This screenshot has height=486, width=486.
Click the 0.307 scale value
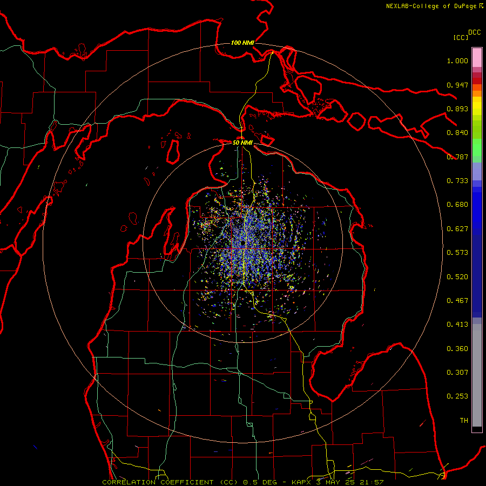tap(457, 373)
